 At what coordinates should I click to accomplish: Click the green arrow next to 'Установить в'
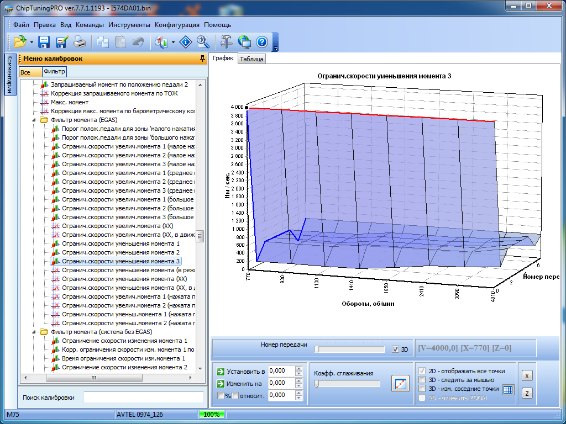221,371
